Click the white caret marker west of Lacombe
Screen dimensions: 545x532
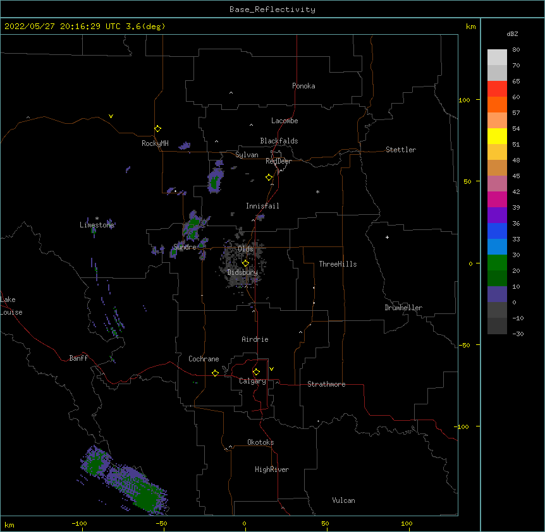251,125
